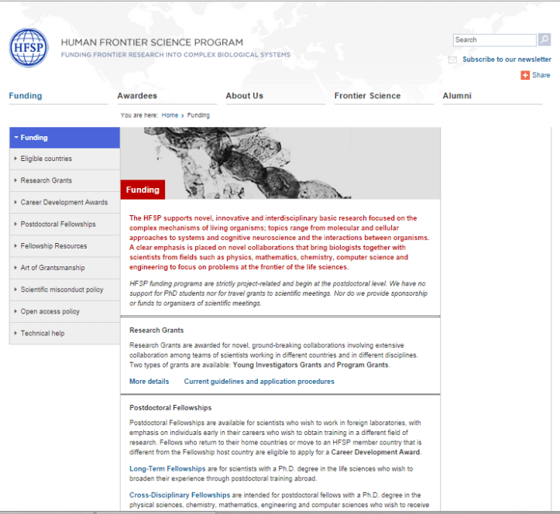Click Home in the breadcrumb trail

click(170, 115)
